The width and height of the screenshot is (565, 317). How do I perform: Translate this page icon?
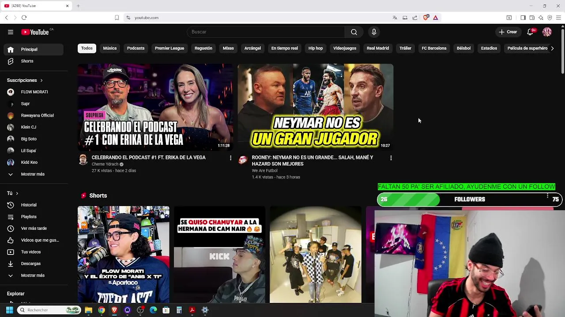point(395,18)
